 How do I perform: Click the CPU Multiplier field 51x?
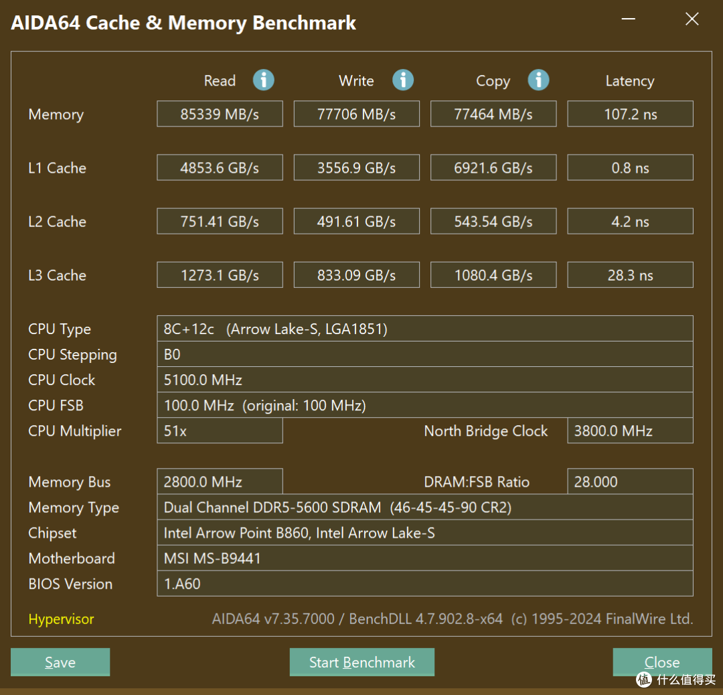[220, 431]
